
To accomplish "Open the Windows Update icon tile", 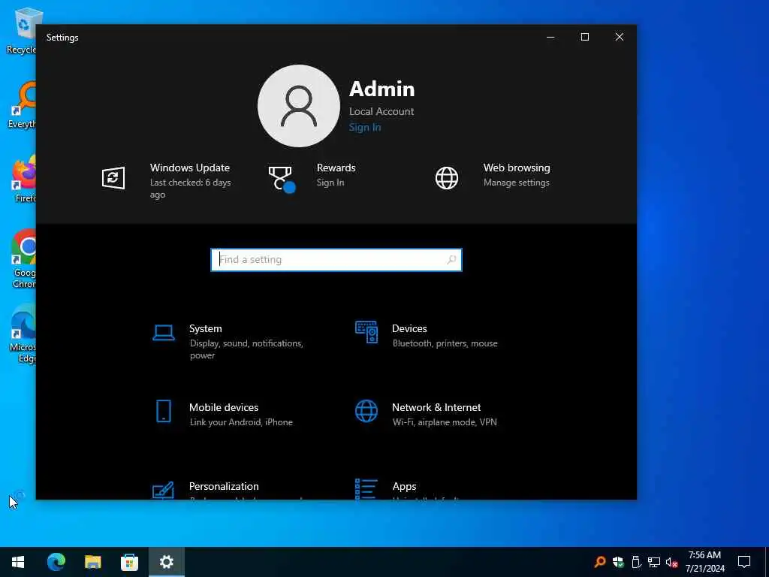I will click(x=113, y=177).
